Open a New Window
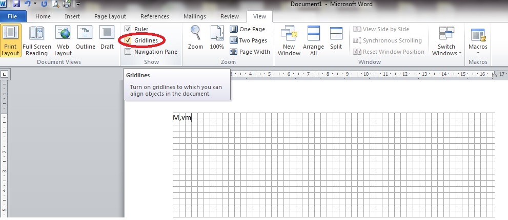Screen dimensions: 508x220 click(x=289, y=40)
